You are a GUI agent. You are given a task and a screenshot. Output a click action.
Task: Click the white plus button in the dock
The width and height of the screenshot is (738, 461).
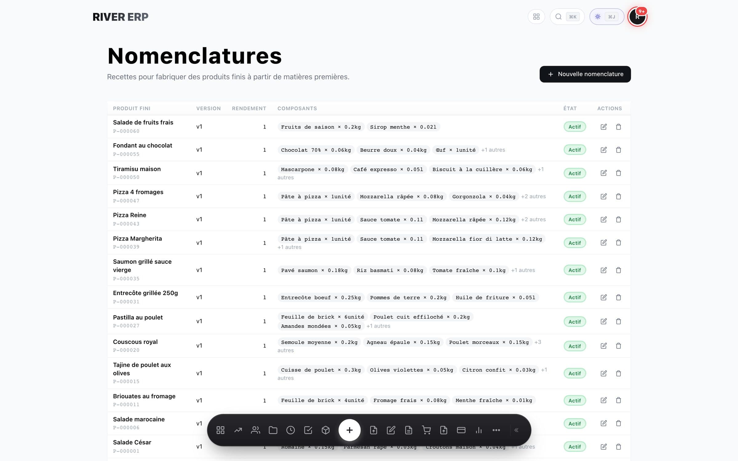click(x=350, y=430)
